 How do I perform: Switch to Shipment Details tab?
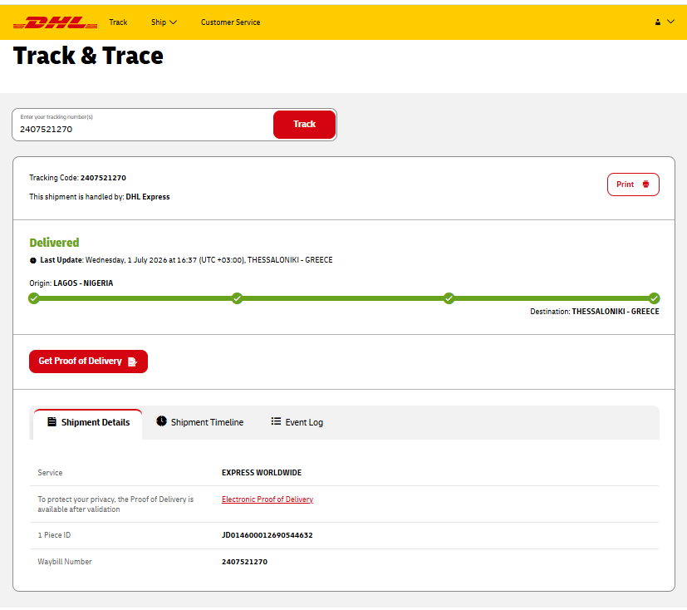88,422
